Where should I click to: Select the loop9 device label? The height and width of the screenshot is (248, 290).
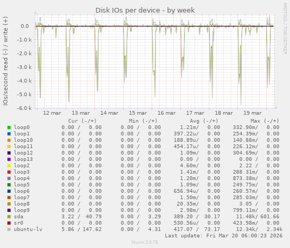coord(22,210)
